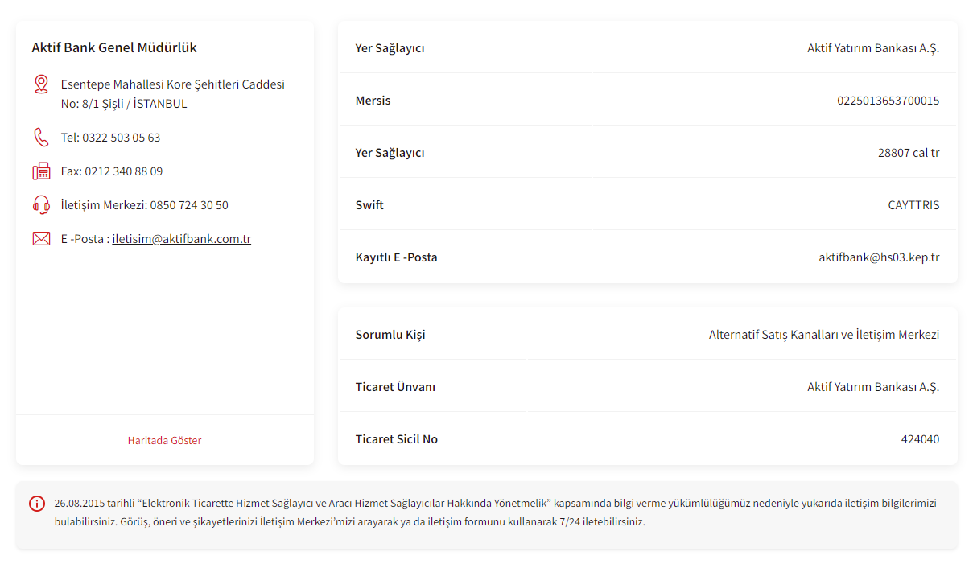
Task: Click the telephone handset icon
Action: click(41, 138)
